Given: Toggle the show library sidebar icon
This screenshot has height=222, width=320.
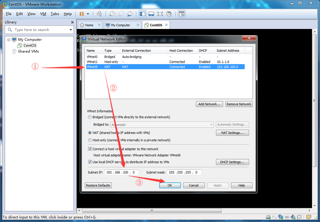Looking at the screenshot, I should pos(142,14).
